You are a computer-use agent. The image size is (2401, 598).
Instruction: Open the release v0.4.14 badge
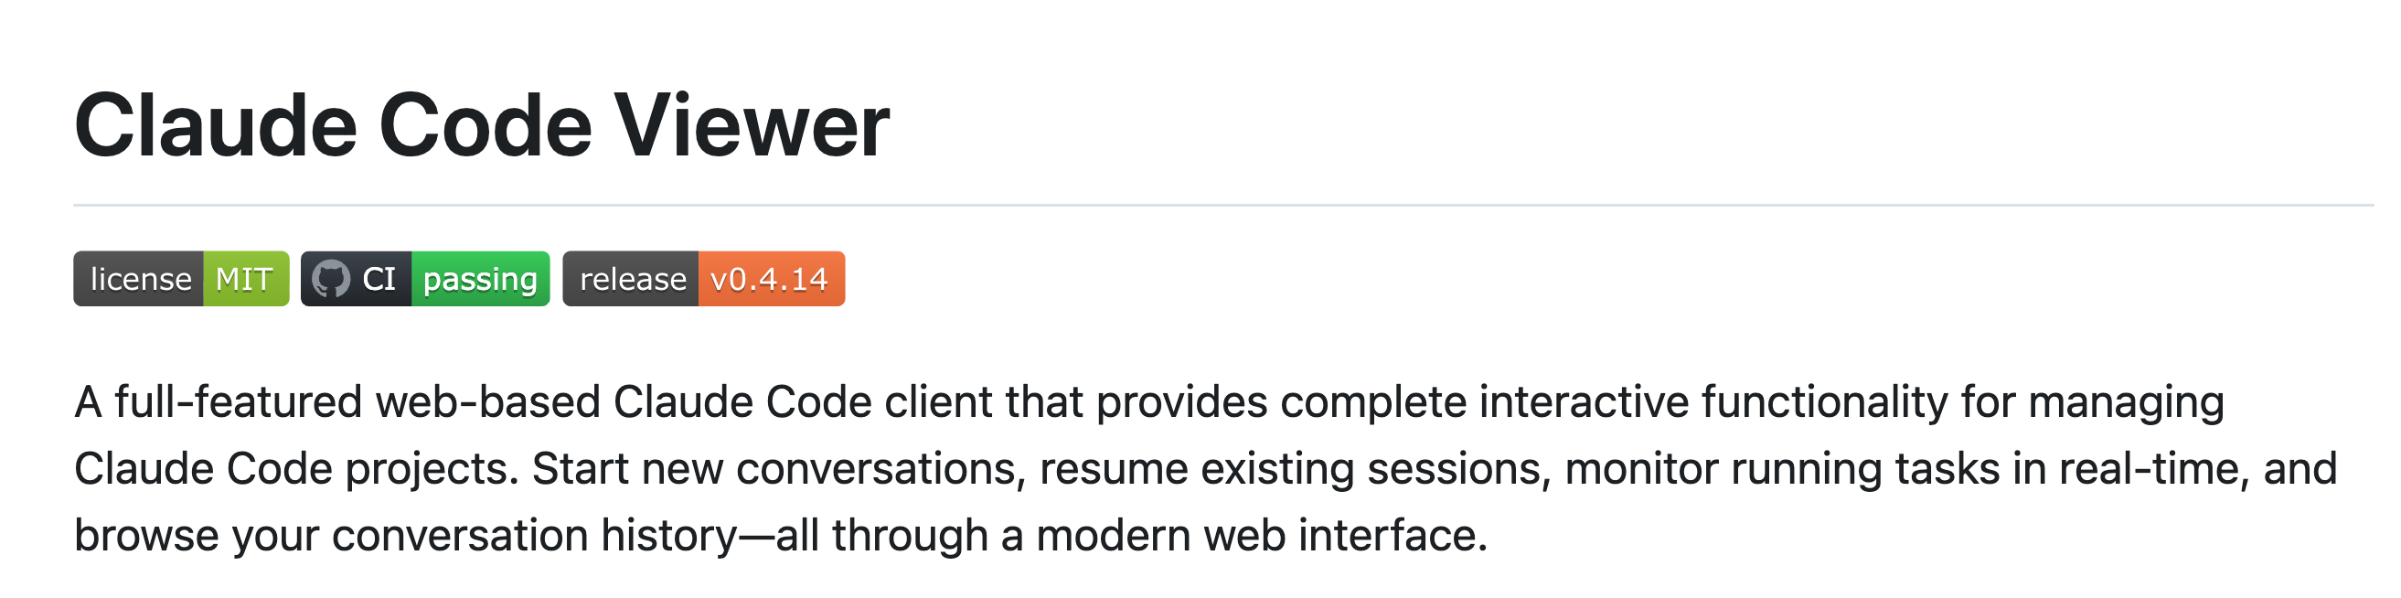coord(704,279)
